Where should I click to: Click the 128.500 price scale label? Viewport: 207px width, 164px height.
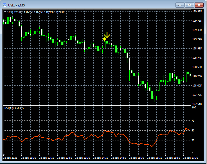(197, 67)
